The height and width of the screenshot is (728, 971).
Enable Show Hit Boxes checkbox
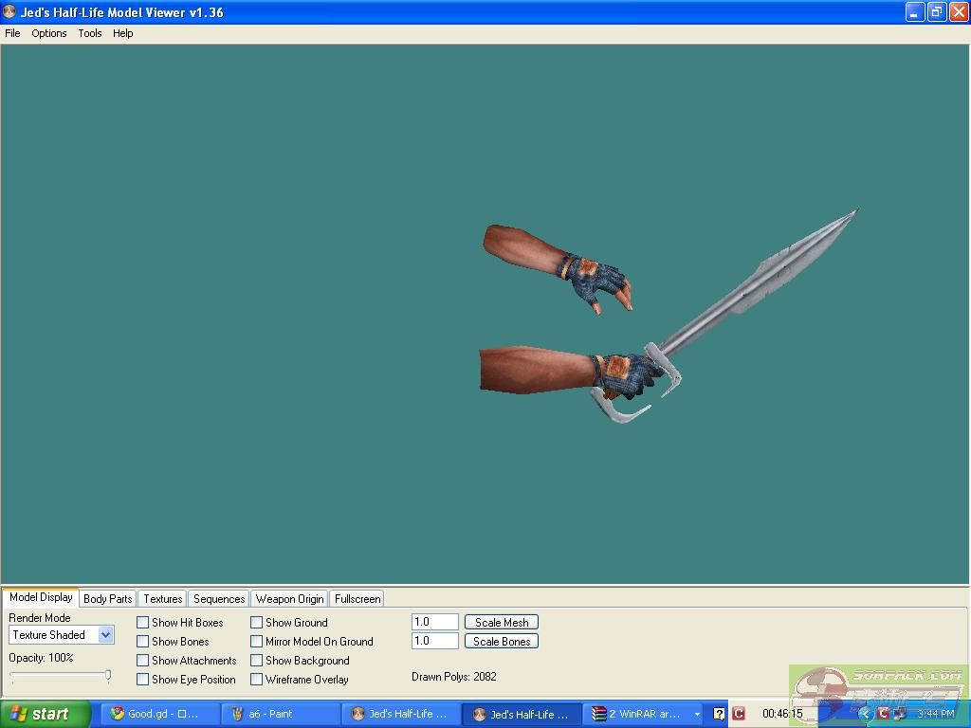pyautogui.click(x=143, y=623)
